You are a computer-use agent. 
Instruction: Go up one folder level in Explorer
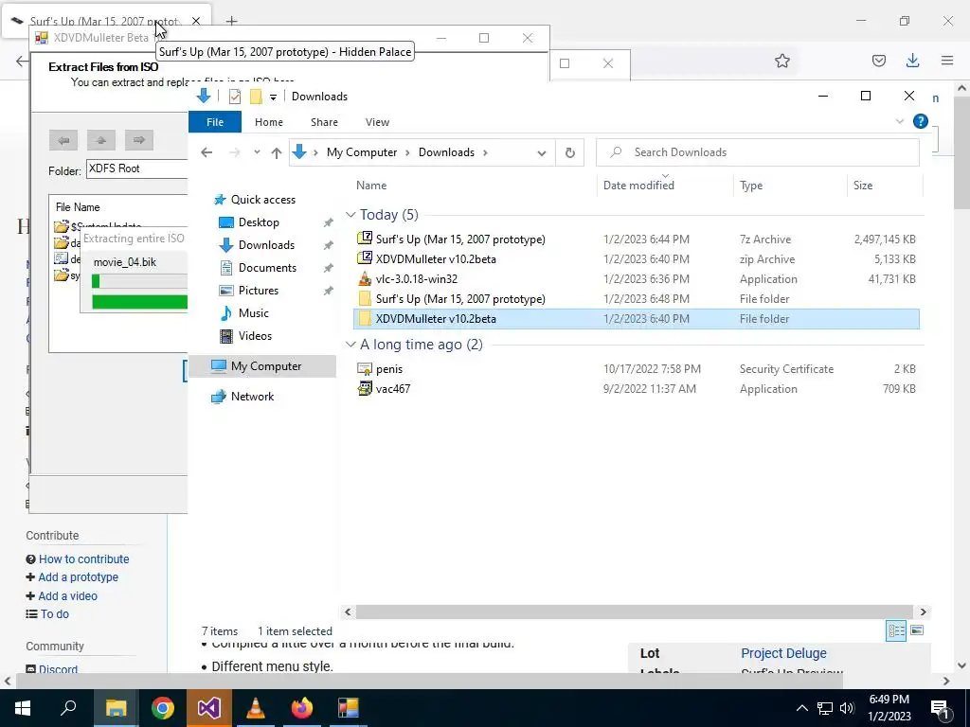[x=276, y=152]
